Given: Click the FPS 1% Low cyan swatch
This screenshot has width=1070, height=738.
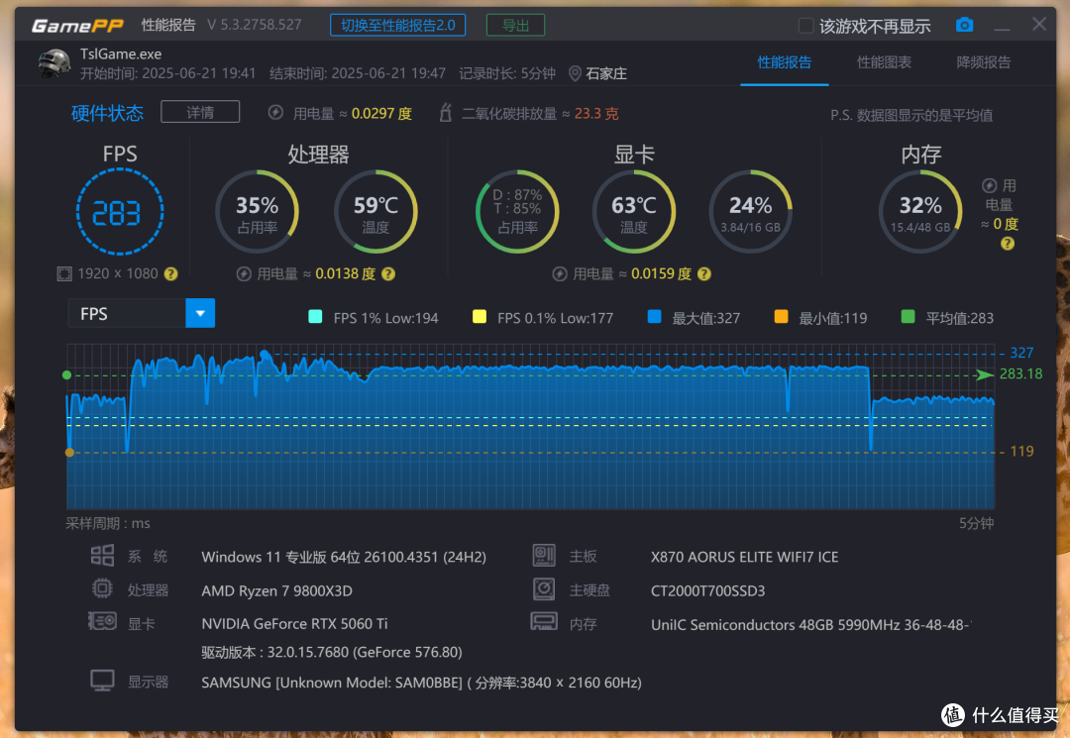Looking at the screenshot, I should pos(315,316).
